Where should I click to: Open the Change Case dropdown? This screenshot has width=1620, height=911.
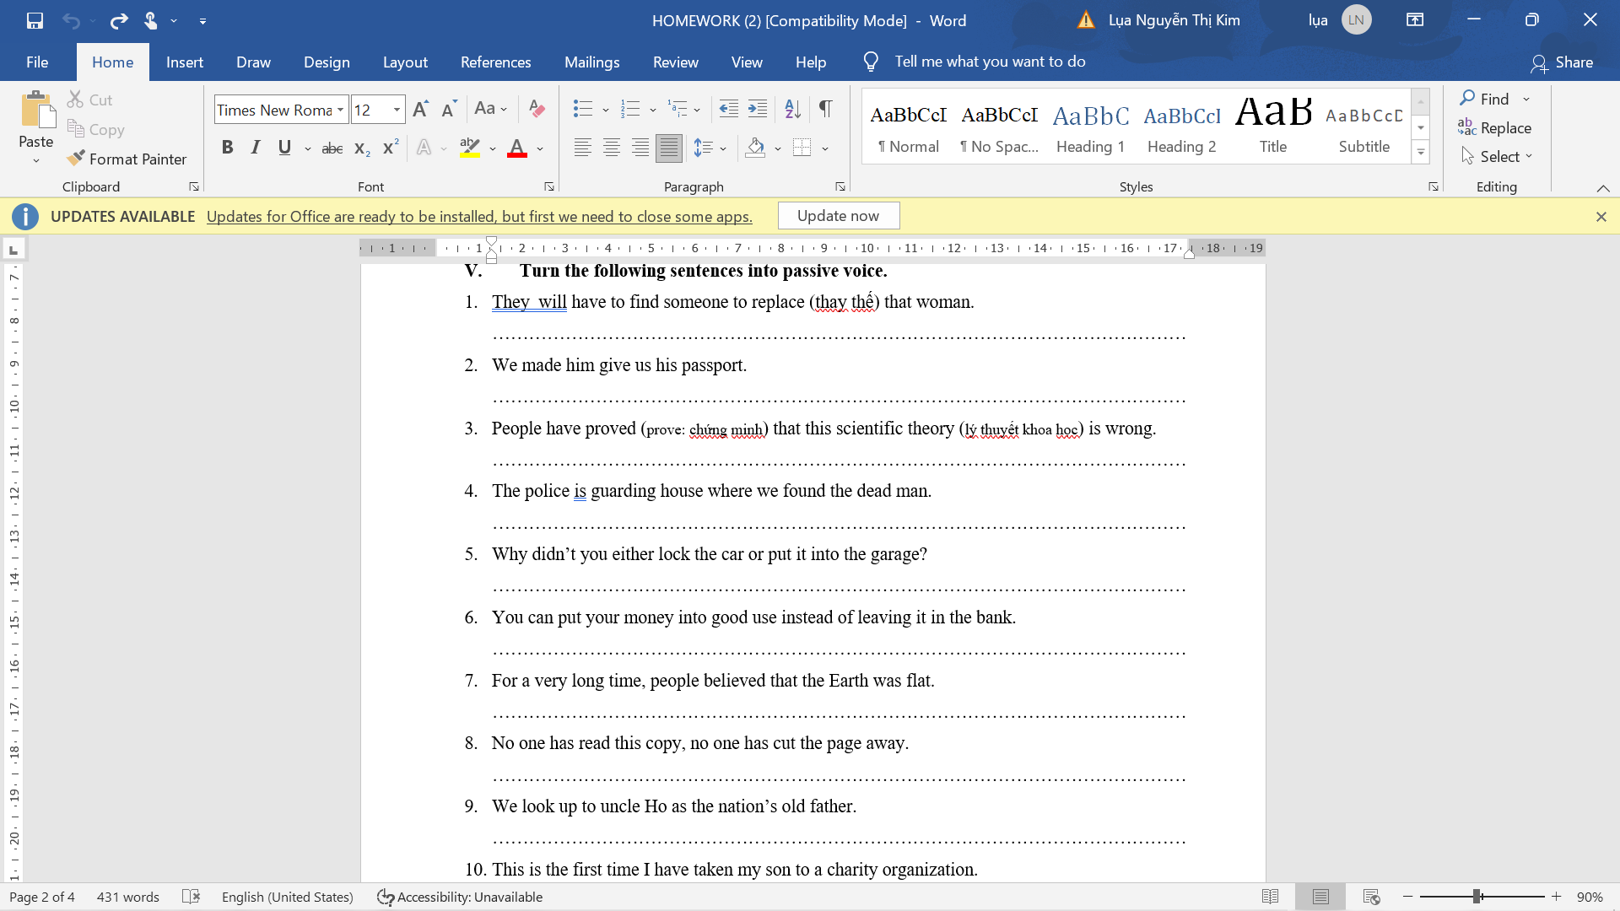coord(491,109)
